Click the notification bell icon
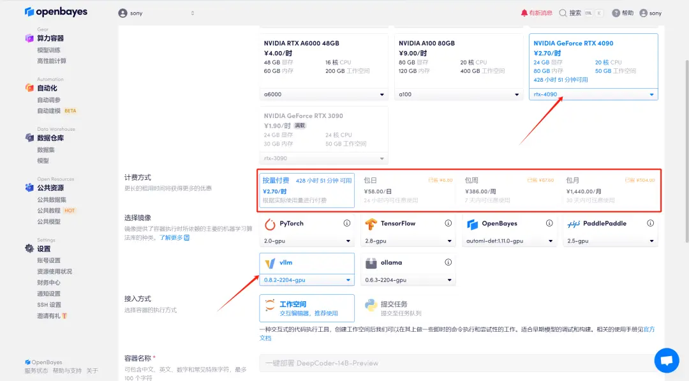The image size is (689, 381). [x=524, y=13]
